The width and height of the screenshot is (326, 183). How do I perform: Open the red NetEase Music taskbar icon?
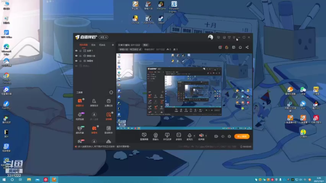[x=46, y=179]
